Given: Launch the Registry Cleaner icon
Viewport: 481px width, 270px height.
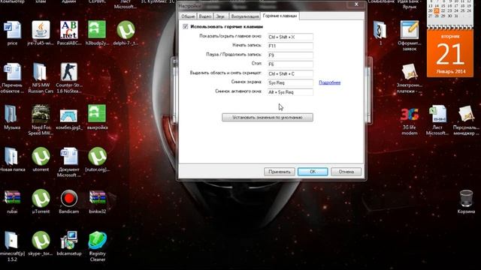Looking at the screenshot, I should 97,240.
